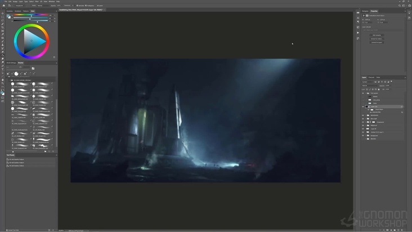
Task: Hide the Foreground group
Action: tap(363, 122)
